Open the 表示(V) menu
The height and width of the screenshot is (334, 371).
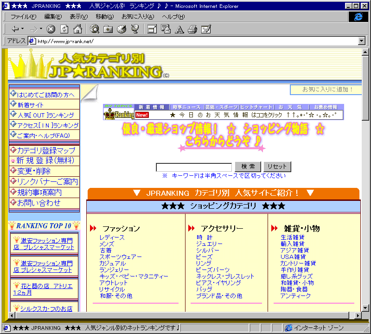[78, 17]
